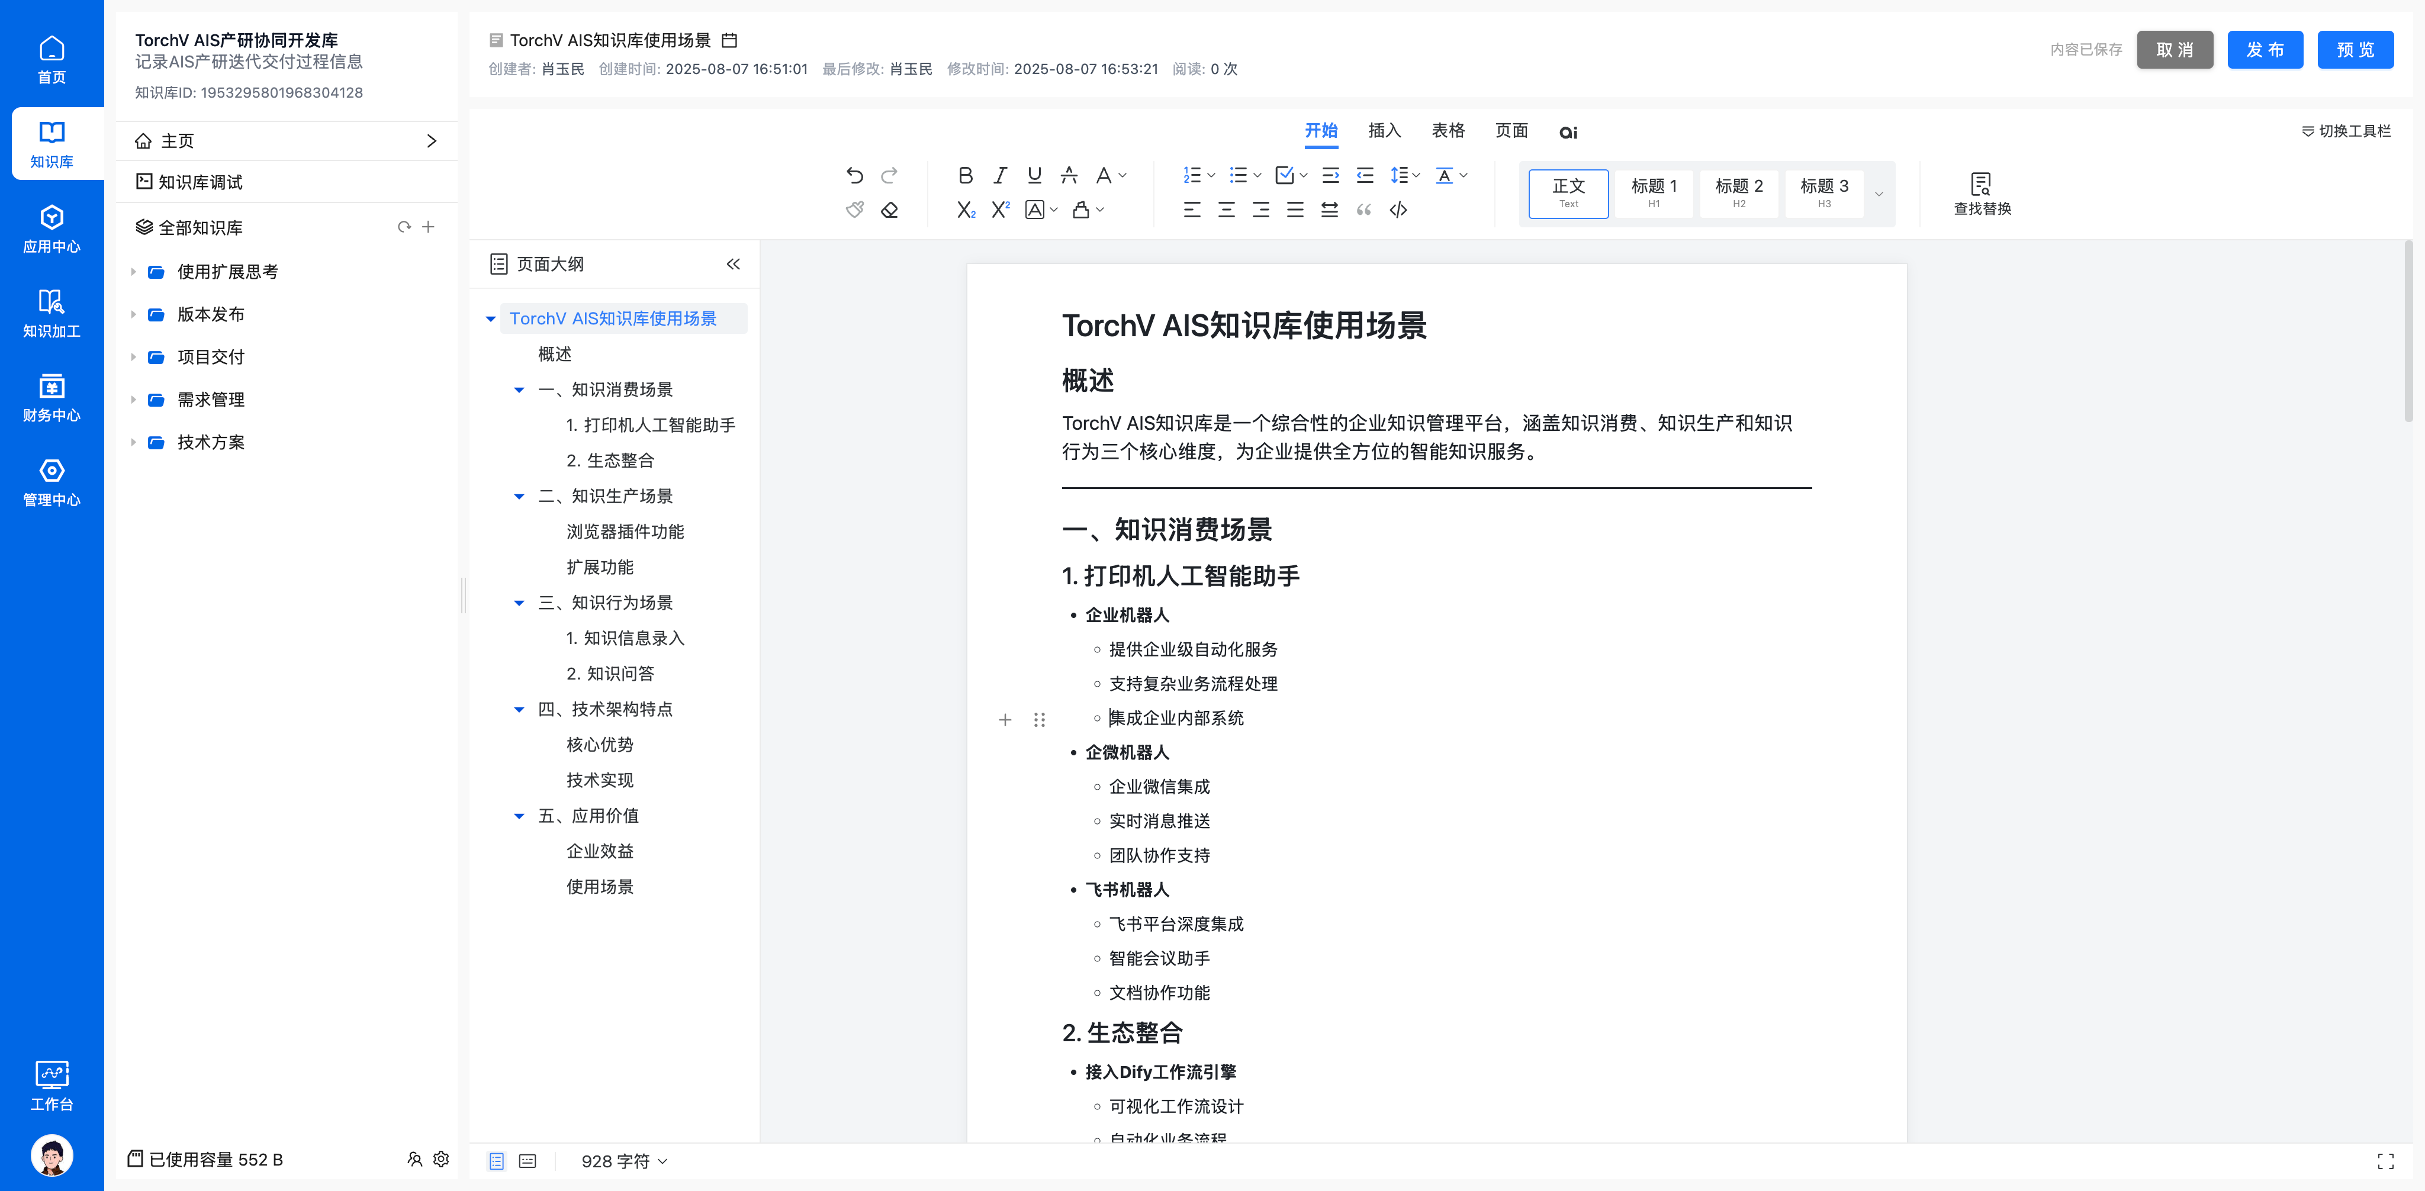Open 财务中心 in the sidebar
The width and height of the screenshot is (2425, 1191).
(x=52, y=398)
